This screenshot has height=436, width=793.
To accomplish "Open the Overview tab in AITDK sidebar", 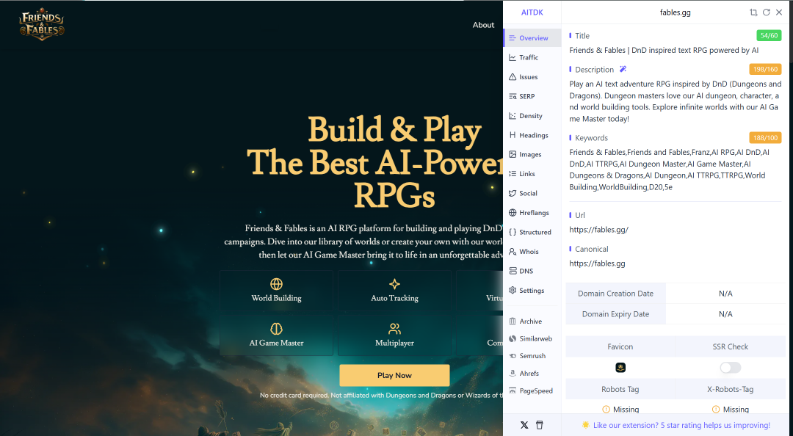I will [x=532, y=38].
